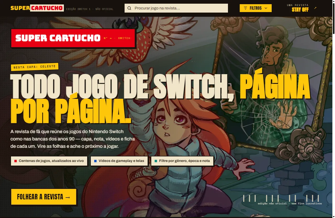Click the 'A revista de fã' description paragraph
The width and height of the screenshot is (335, 218).
point(72,139)
